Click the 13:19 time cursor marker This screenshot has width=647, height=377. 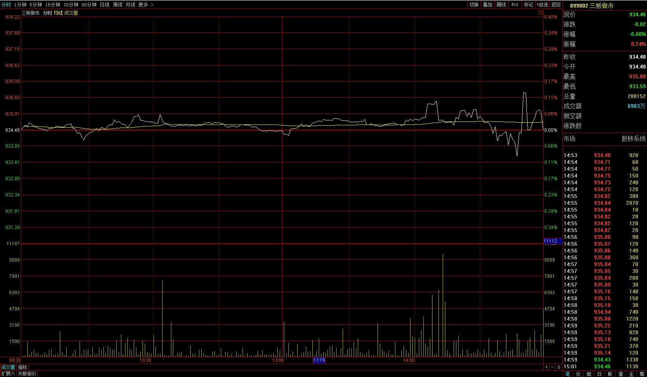click(319, 360)
